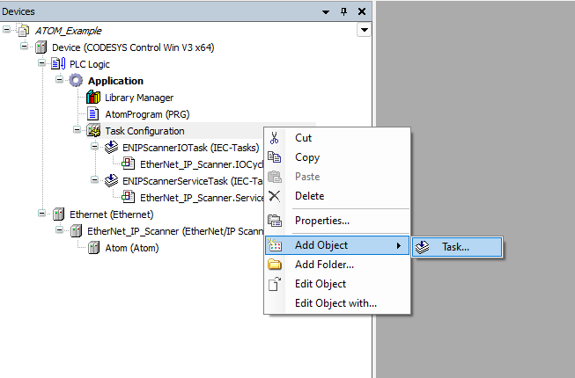The image size is (575, 378).
Task: Select the bold Application label
Action: pyautogui.click(x=115, y=81)
